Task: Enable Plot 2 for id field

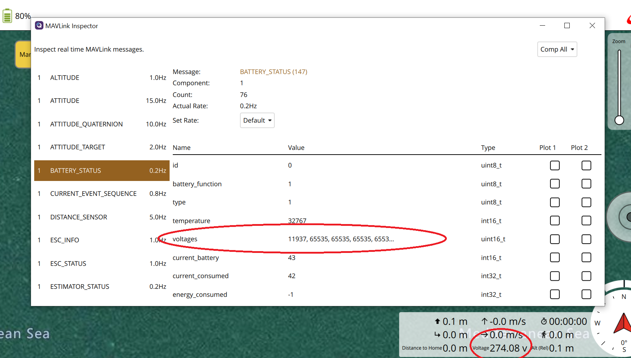Action: click(x=586, y=165)
